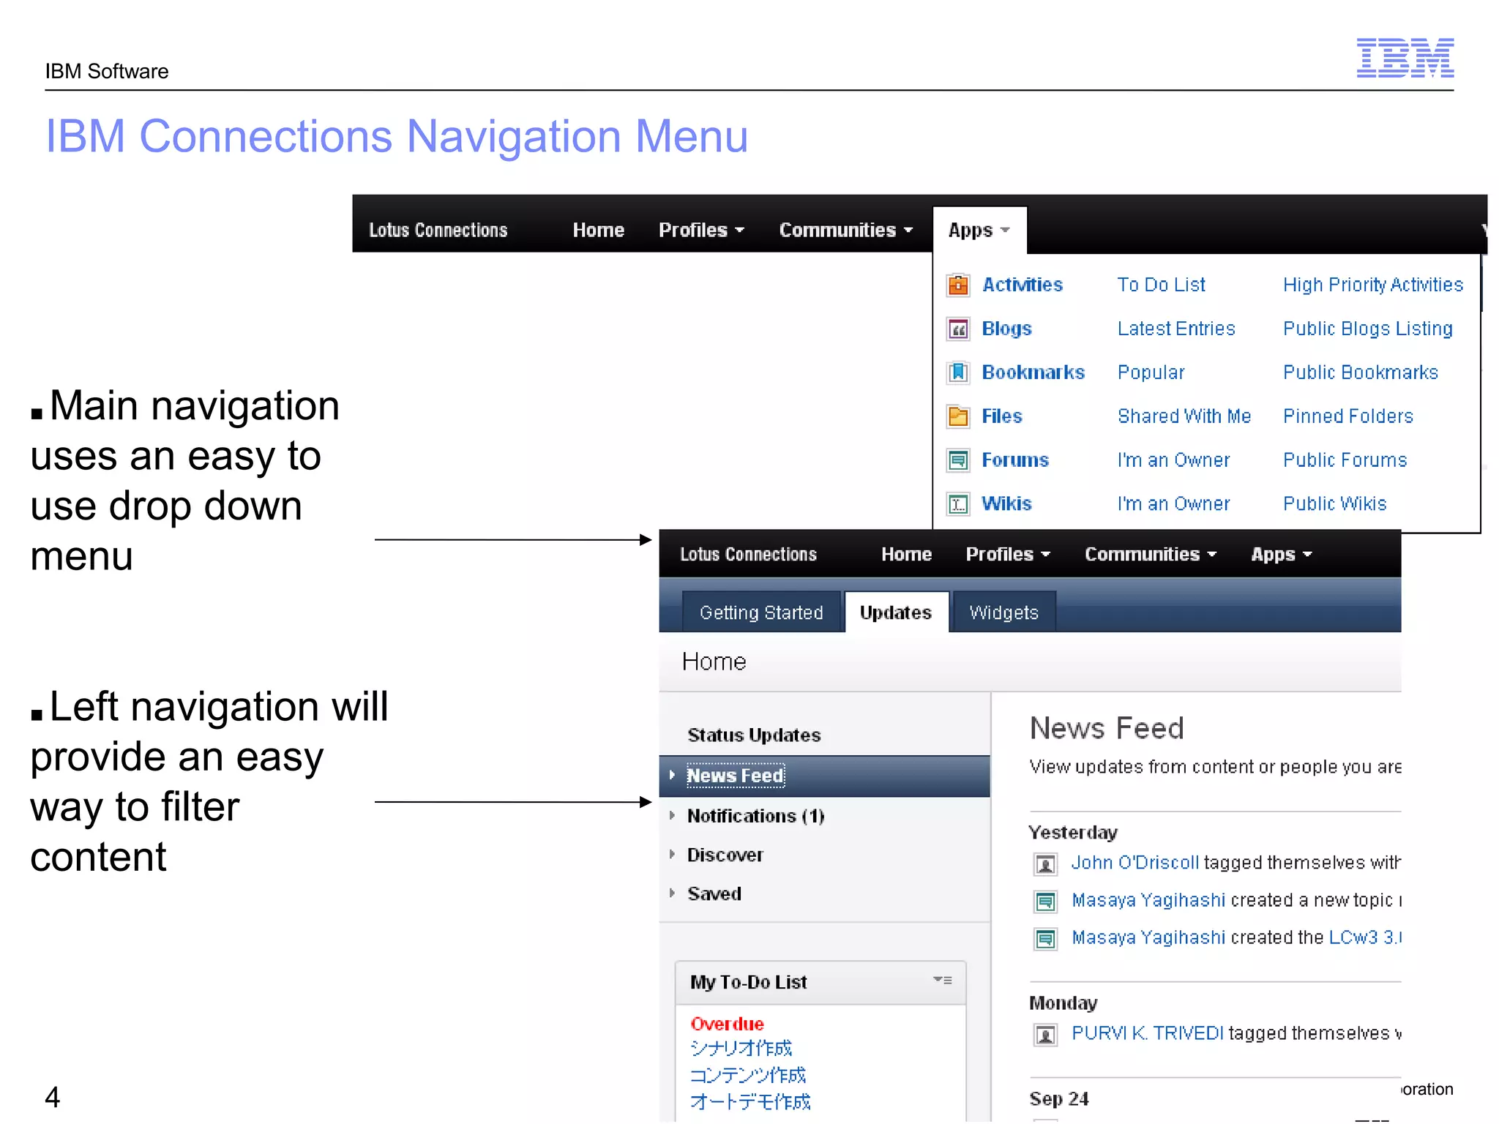Image resolution: width=1499 pixels, height=1124 pixels.
Task: Open the Apps dropdown in upper navigation bar
Action: (x=979, y=231)
